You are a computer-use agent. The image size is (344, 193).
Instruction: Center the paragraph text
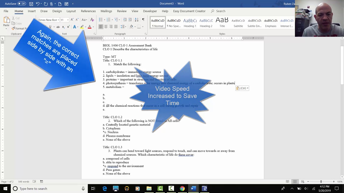(106, 27)
